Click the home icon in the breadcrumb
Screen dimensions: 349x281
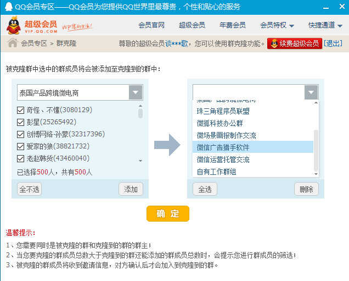(x=13, y=43)
